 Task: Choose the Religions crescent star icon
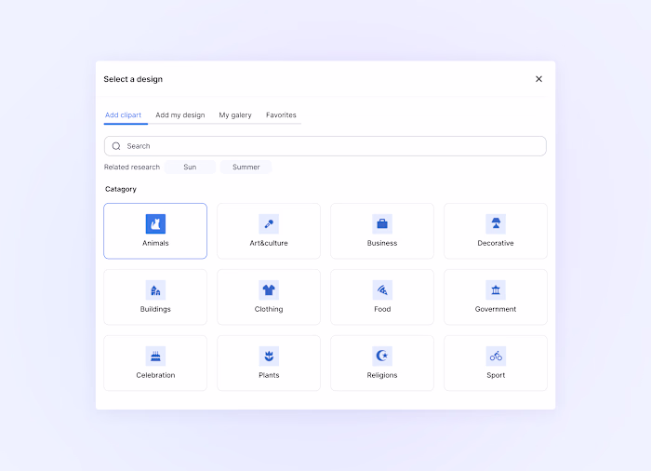click(x=382, y=357)
